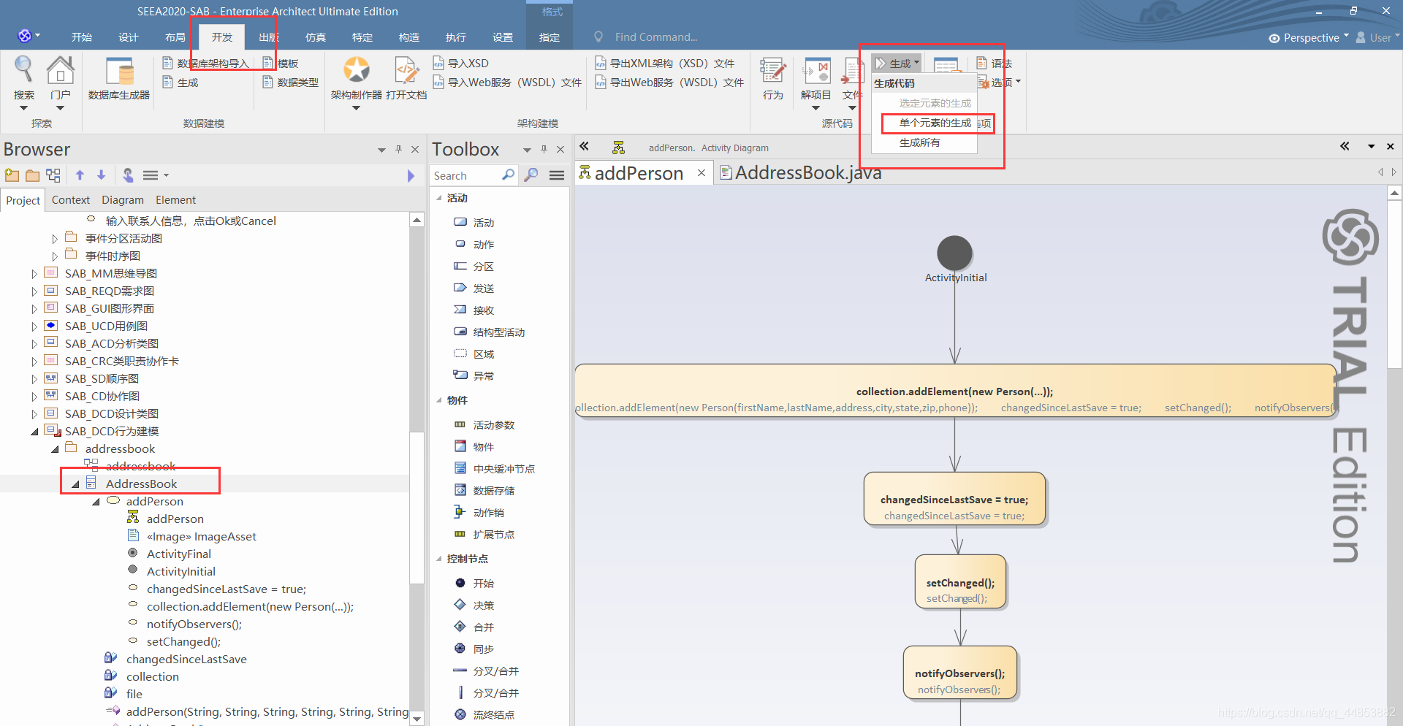Select the collection attribute in tree

(x=152, y=677)
